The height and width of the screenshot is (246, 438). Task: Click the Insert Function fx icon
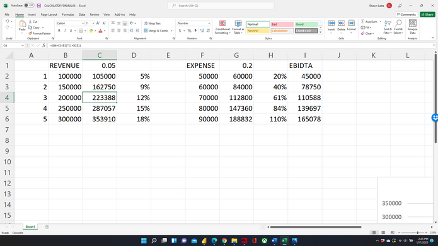pos(43,45)
